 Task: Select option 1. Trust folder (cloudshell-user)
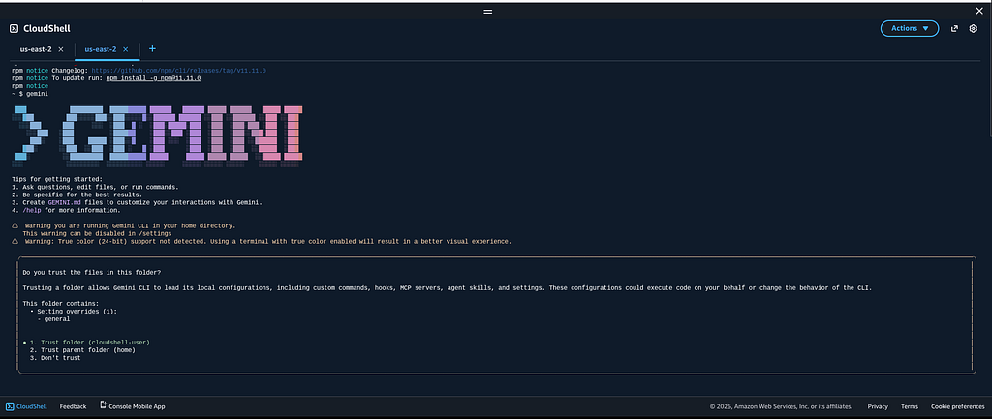[x=89, y=342]
